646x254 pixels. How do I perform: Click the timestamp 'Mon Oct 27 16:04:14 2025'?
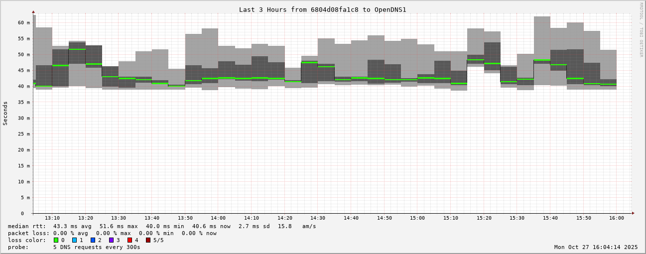coord(596,247)
